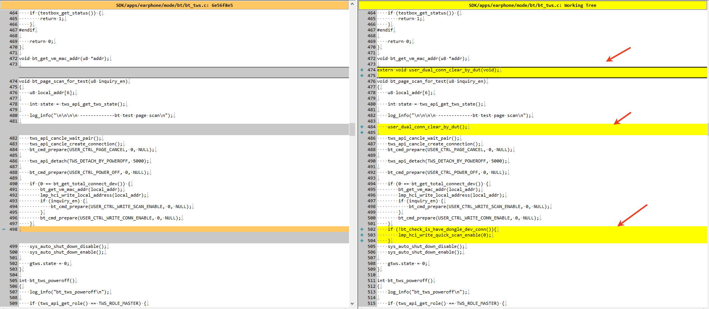
Task: Click left-pane line 482 'tws_api_cancle_wait_pair();'
Action: pos(66,138)
